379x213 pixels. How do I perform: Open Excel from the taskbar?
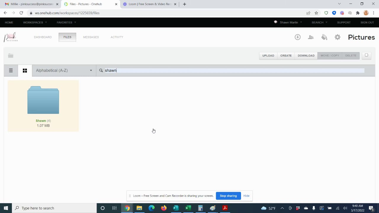tap(188, 208)
